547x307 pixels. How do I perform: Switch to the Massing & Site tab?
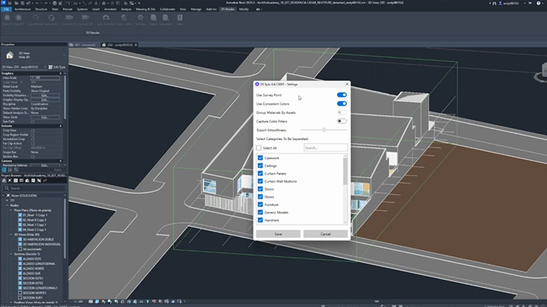[x=145, y=9]
